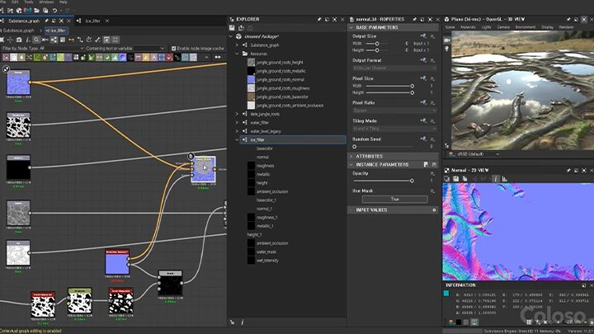Open the Pixel Ratio Square dropdown
Screen dimensions: 594x334
pyautogui.click(x=394, y=111)
